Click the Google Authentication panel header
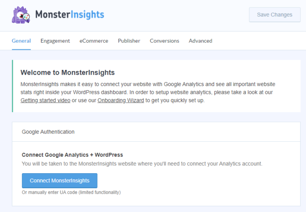Viewport: 306px width, 212px height. click(x=48, y=132)
